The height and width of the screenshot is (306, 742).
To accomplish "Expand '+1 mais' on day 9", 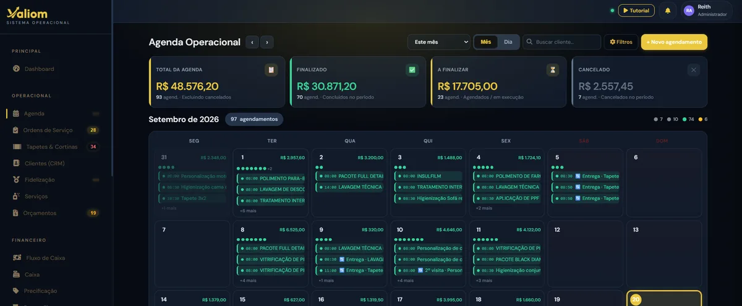I will (326, 280).
